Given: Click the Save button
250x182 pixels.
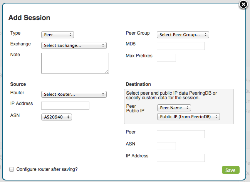Looking at the screenshot, I should click(x=231, y=170).
